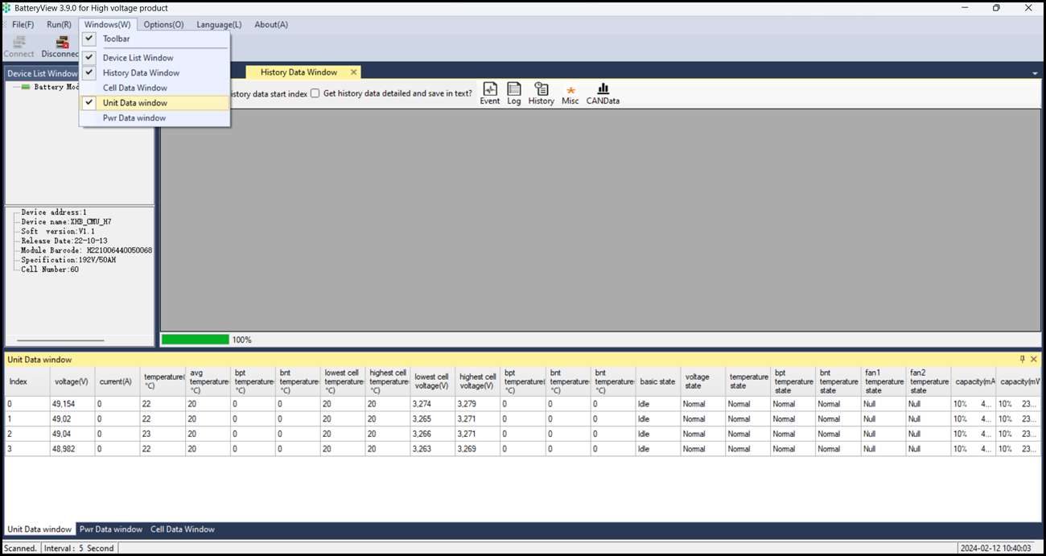Switch to the History Data Window tab
This screenshot has width=1046, height=556.
pyautogui.click(x=299, y=72)
